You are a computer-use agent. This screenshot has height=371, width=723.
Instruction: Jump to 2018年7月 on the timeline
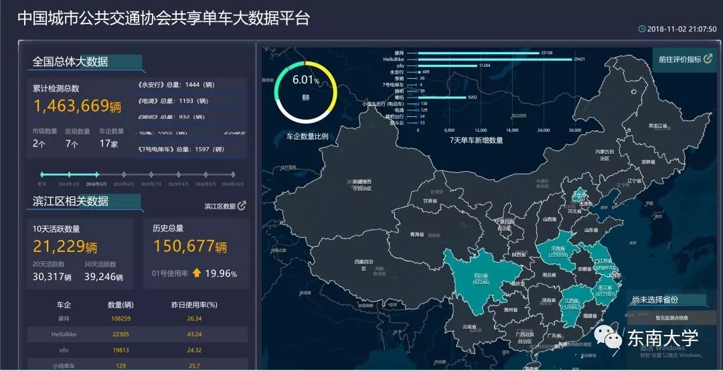tap(151, 174)
